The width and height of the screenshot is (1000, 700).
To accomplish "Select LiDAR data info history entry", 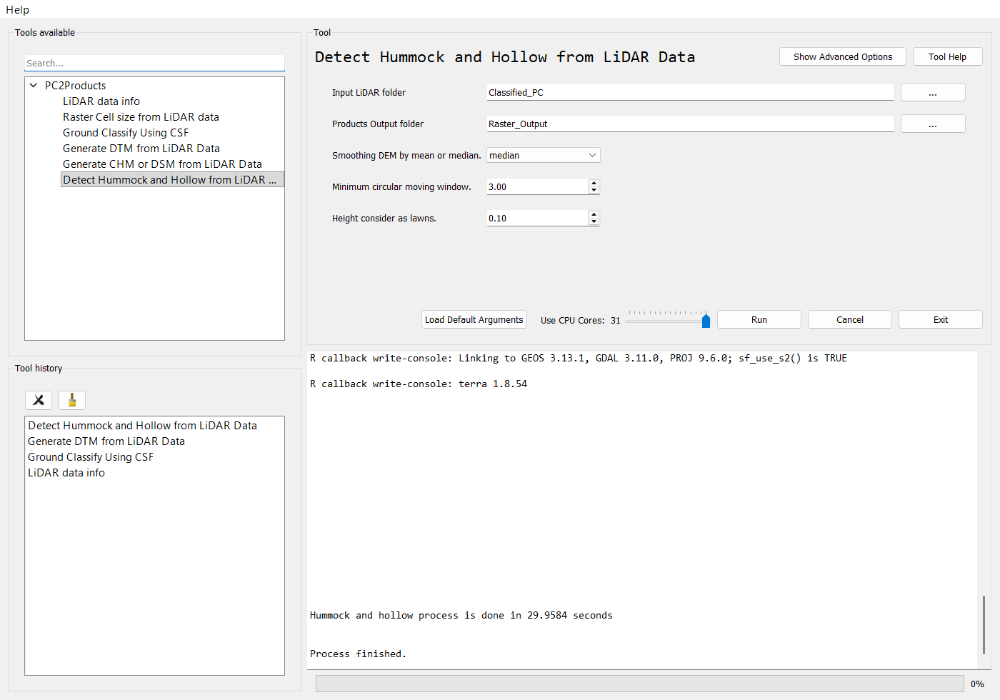I will (x=66, y=472).
